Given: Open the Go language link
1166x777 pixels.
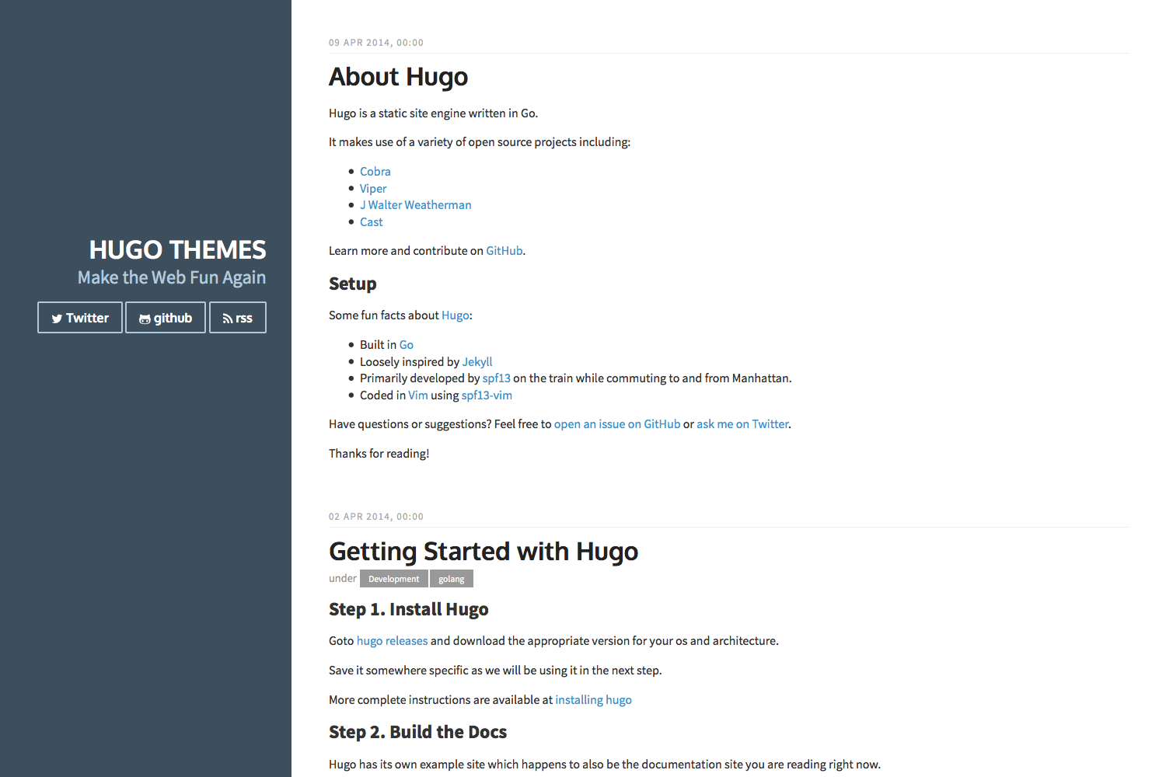Looking at the screenshot, I should [x=407, y=345].
